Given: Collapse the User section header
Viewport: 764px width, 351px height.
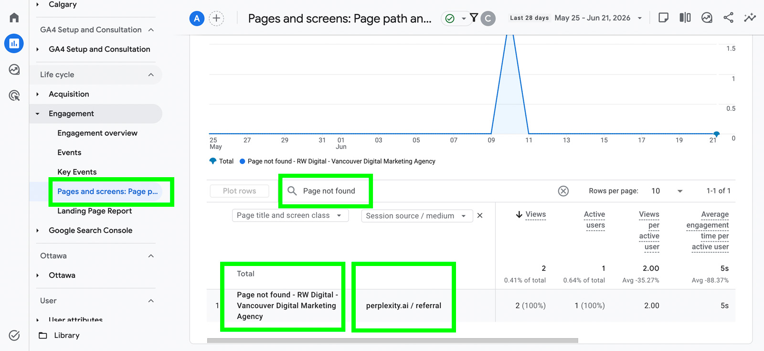Looking at the screenshot, I should [151, 301].
